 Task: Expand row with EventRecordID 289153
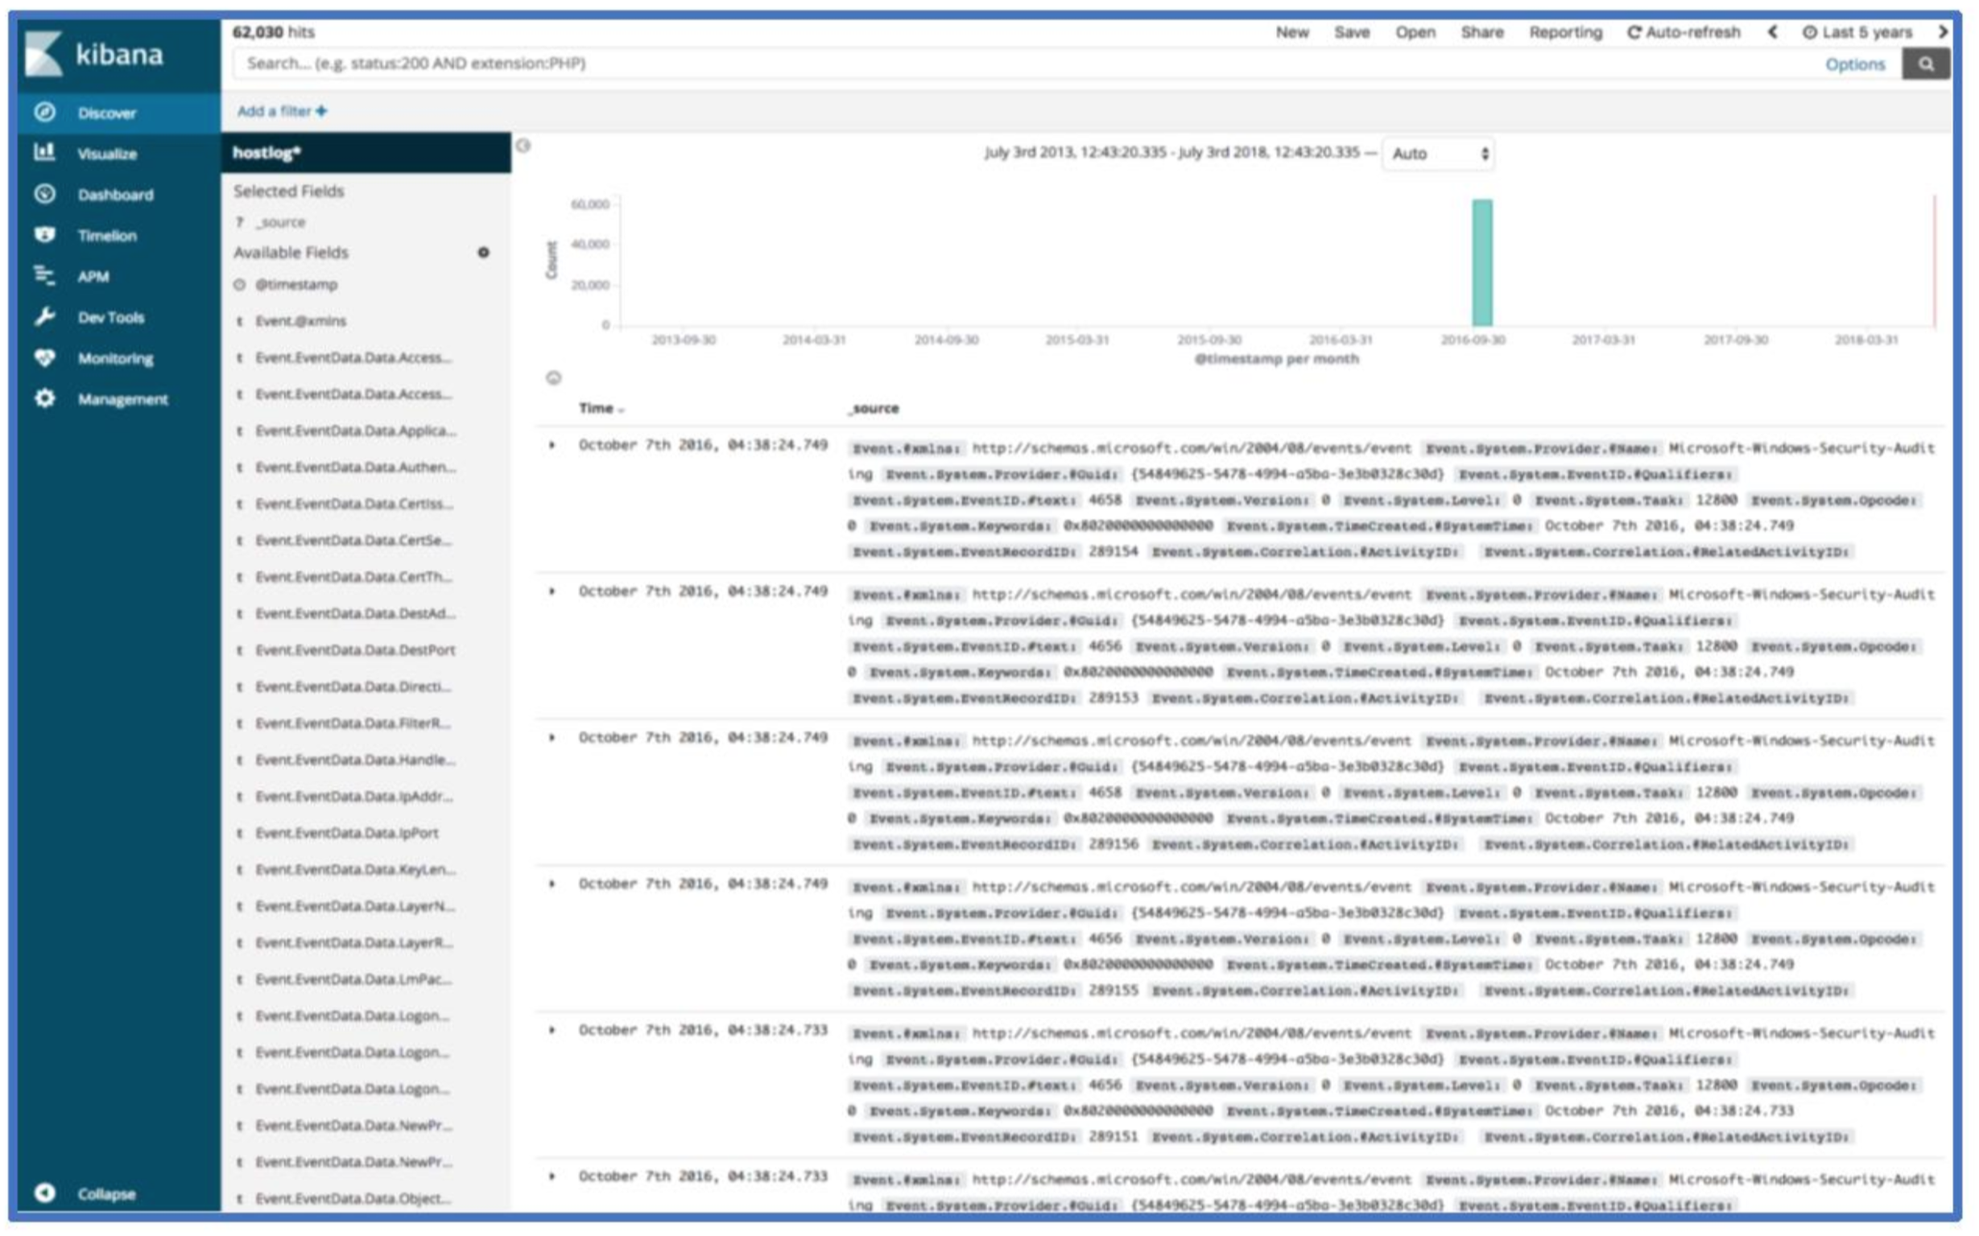(552, 591)
